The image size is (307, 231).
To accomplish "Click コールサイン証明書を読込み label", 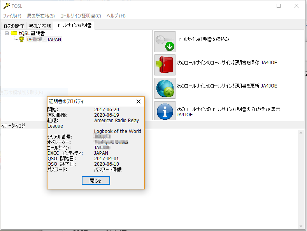I will click(x=203, y=39).
